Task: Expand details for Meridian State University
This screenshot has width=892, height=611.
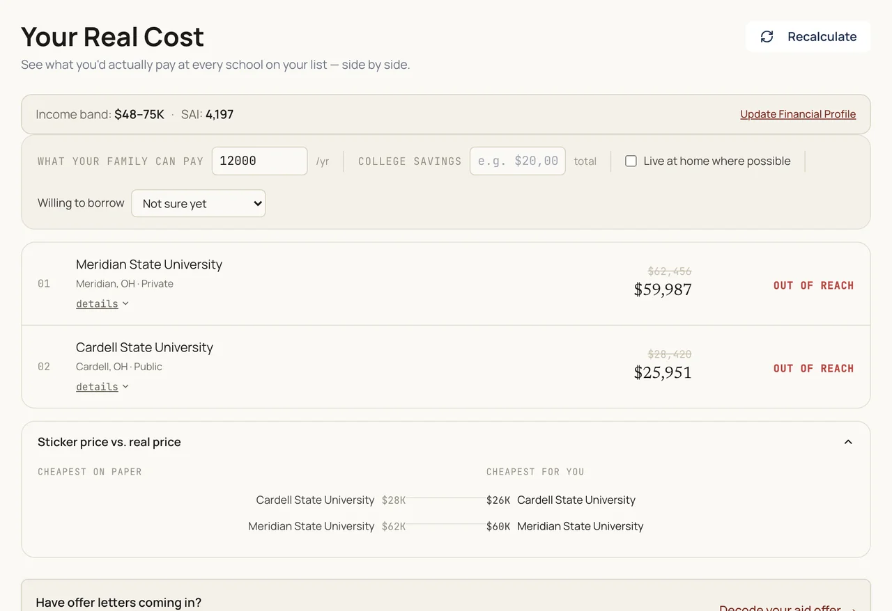Action: click(x=102, y=303)
